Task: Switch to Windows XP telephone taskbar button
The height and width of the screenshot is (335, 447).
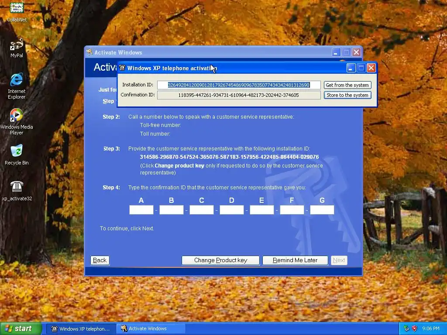Action: pos(81,329)
